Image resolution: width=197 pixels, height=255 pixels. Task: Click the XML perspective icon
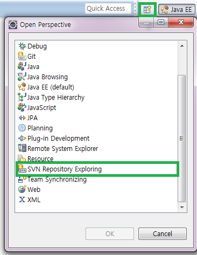(22, 199)
